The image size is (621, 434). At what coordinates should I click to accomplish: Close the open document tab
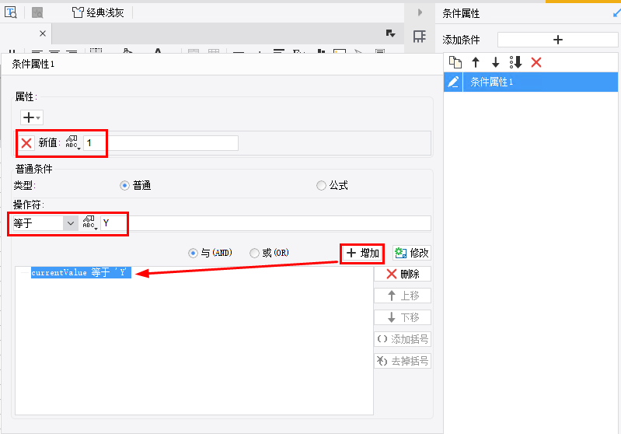(x=43, y=33)
